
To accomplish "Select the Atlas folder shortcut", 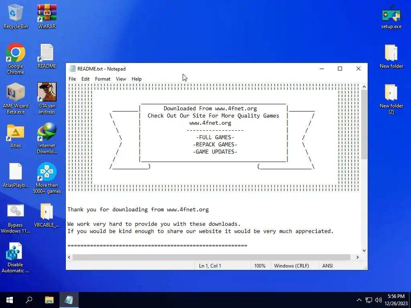I will click(16, 136).
